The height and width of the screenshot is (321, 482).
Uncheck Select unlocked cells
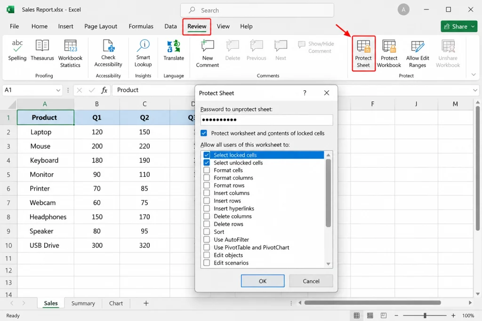click(207, 163)
